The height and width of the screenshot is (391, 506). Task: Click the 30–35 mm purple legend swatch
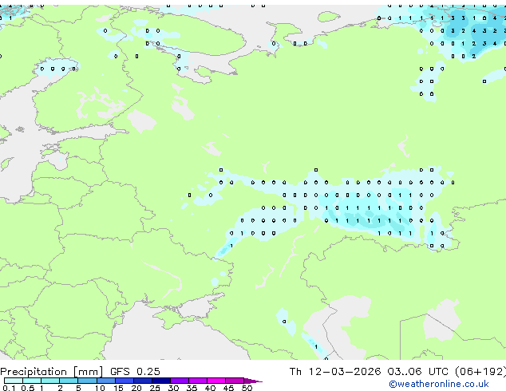click(x=180, y=381)
